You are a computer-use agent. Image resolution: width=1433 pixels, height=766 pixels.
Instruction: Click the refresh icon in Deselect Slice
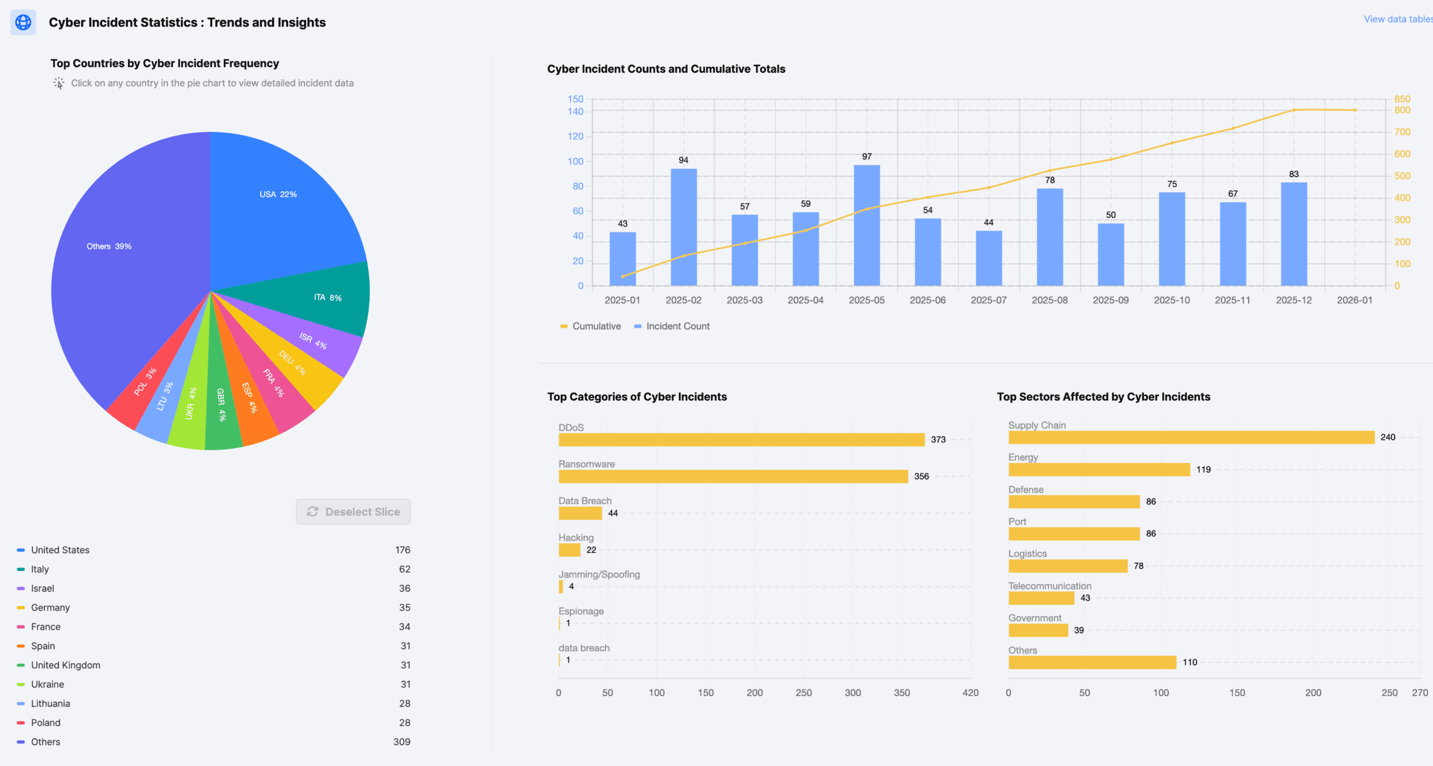click(312, 512)
